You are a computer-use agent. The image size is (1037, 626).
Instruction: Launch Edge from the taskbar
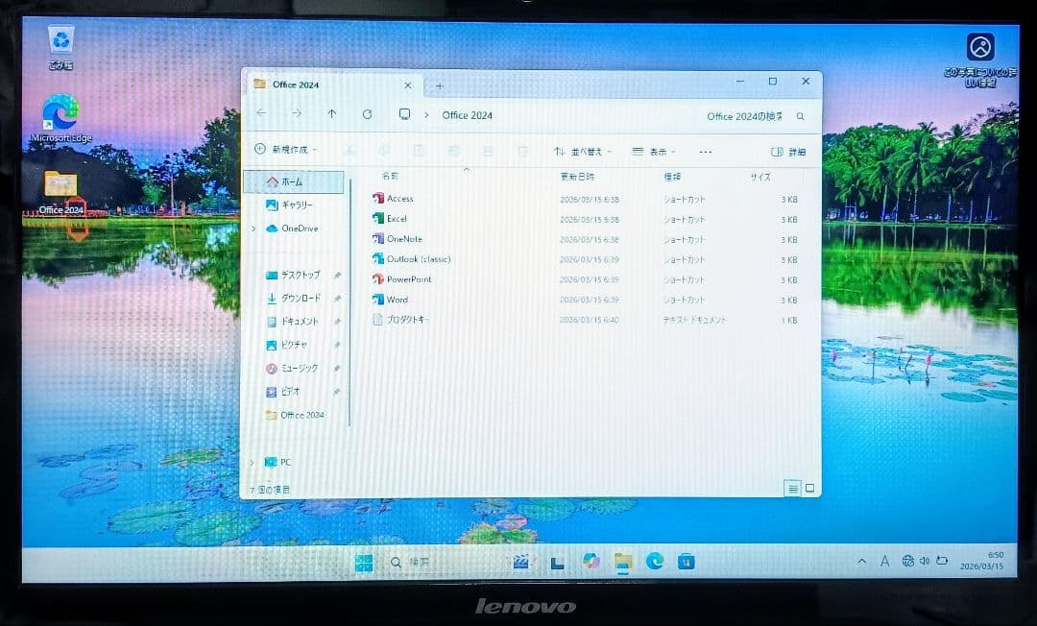point(655,562)
